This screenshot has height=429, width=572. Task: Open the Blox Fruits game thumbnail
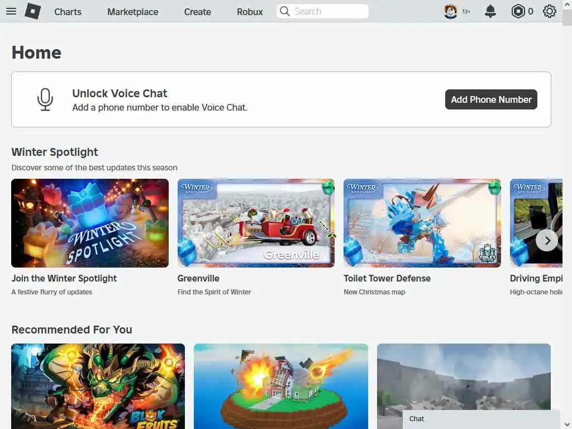pos(98,386)
